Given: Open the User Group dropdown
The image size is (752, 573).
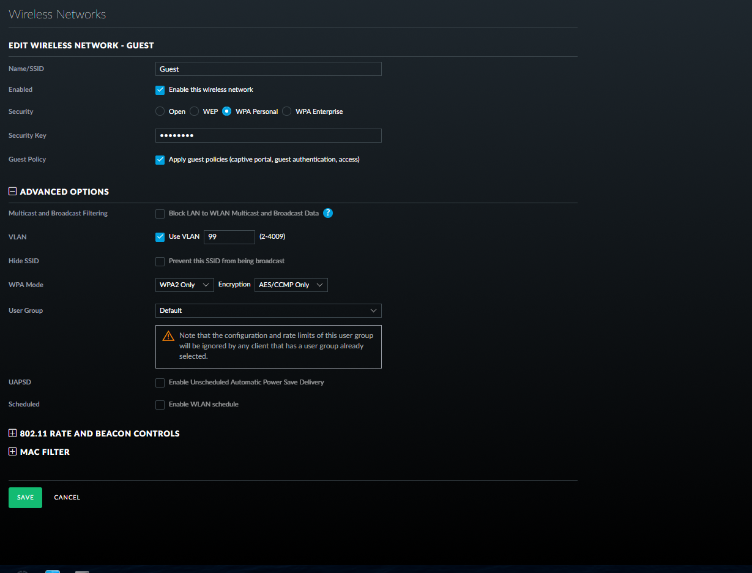Looking at the screenshot, I should coord(268,310).
